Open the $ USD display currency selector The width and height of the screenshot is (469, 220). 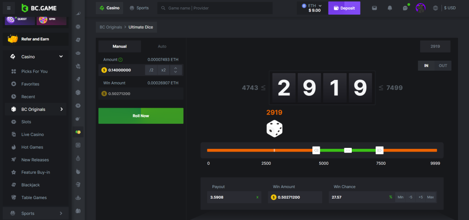click(450, 8)
